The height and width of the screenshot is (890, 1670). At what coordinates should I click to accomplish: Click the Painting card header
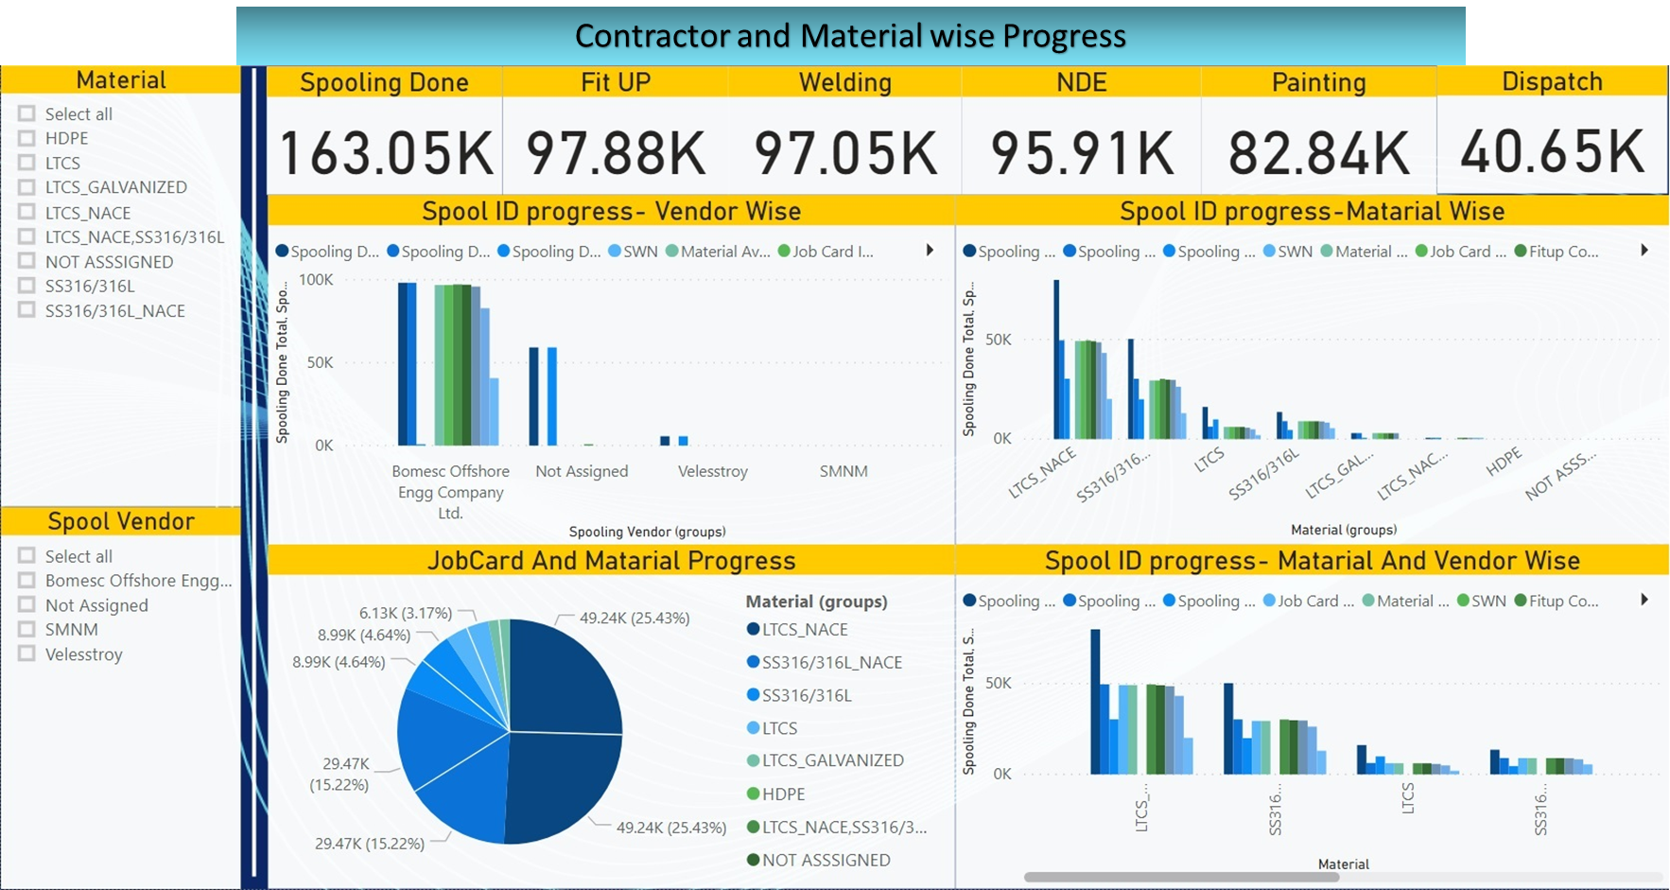1318,82
